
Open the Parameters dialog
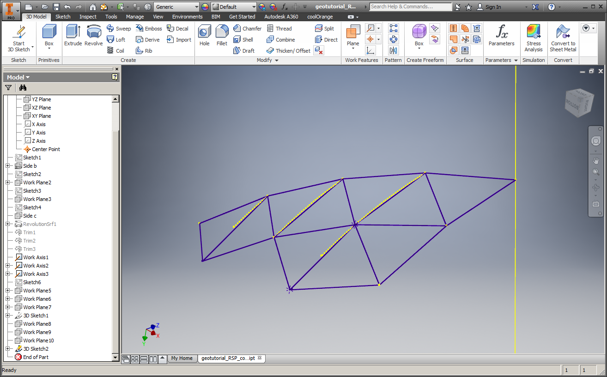click(501, 36)
